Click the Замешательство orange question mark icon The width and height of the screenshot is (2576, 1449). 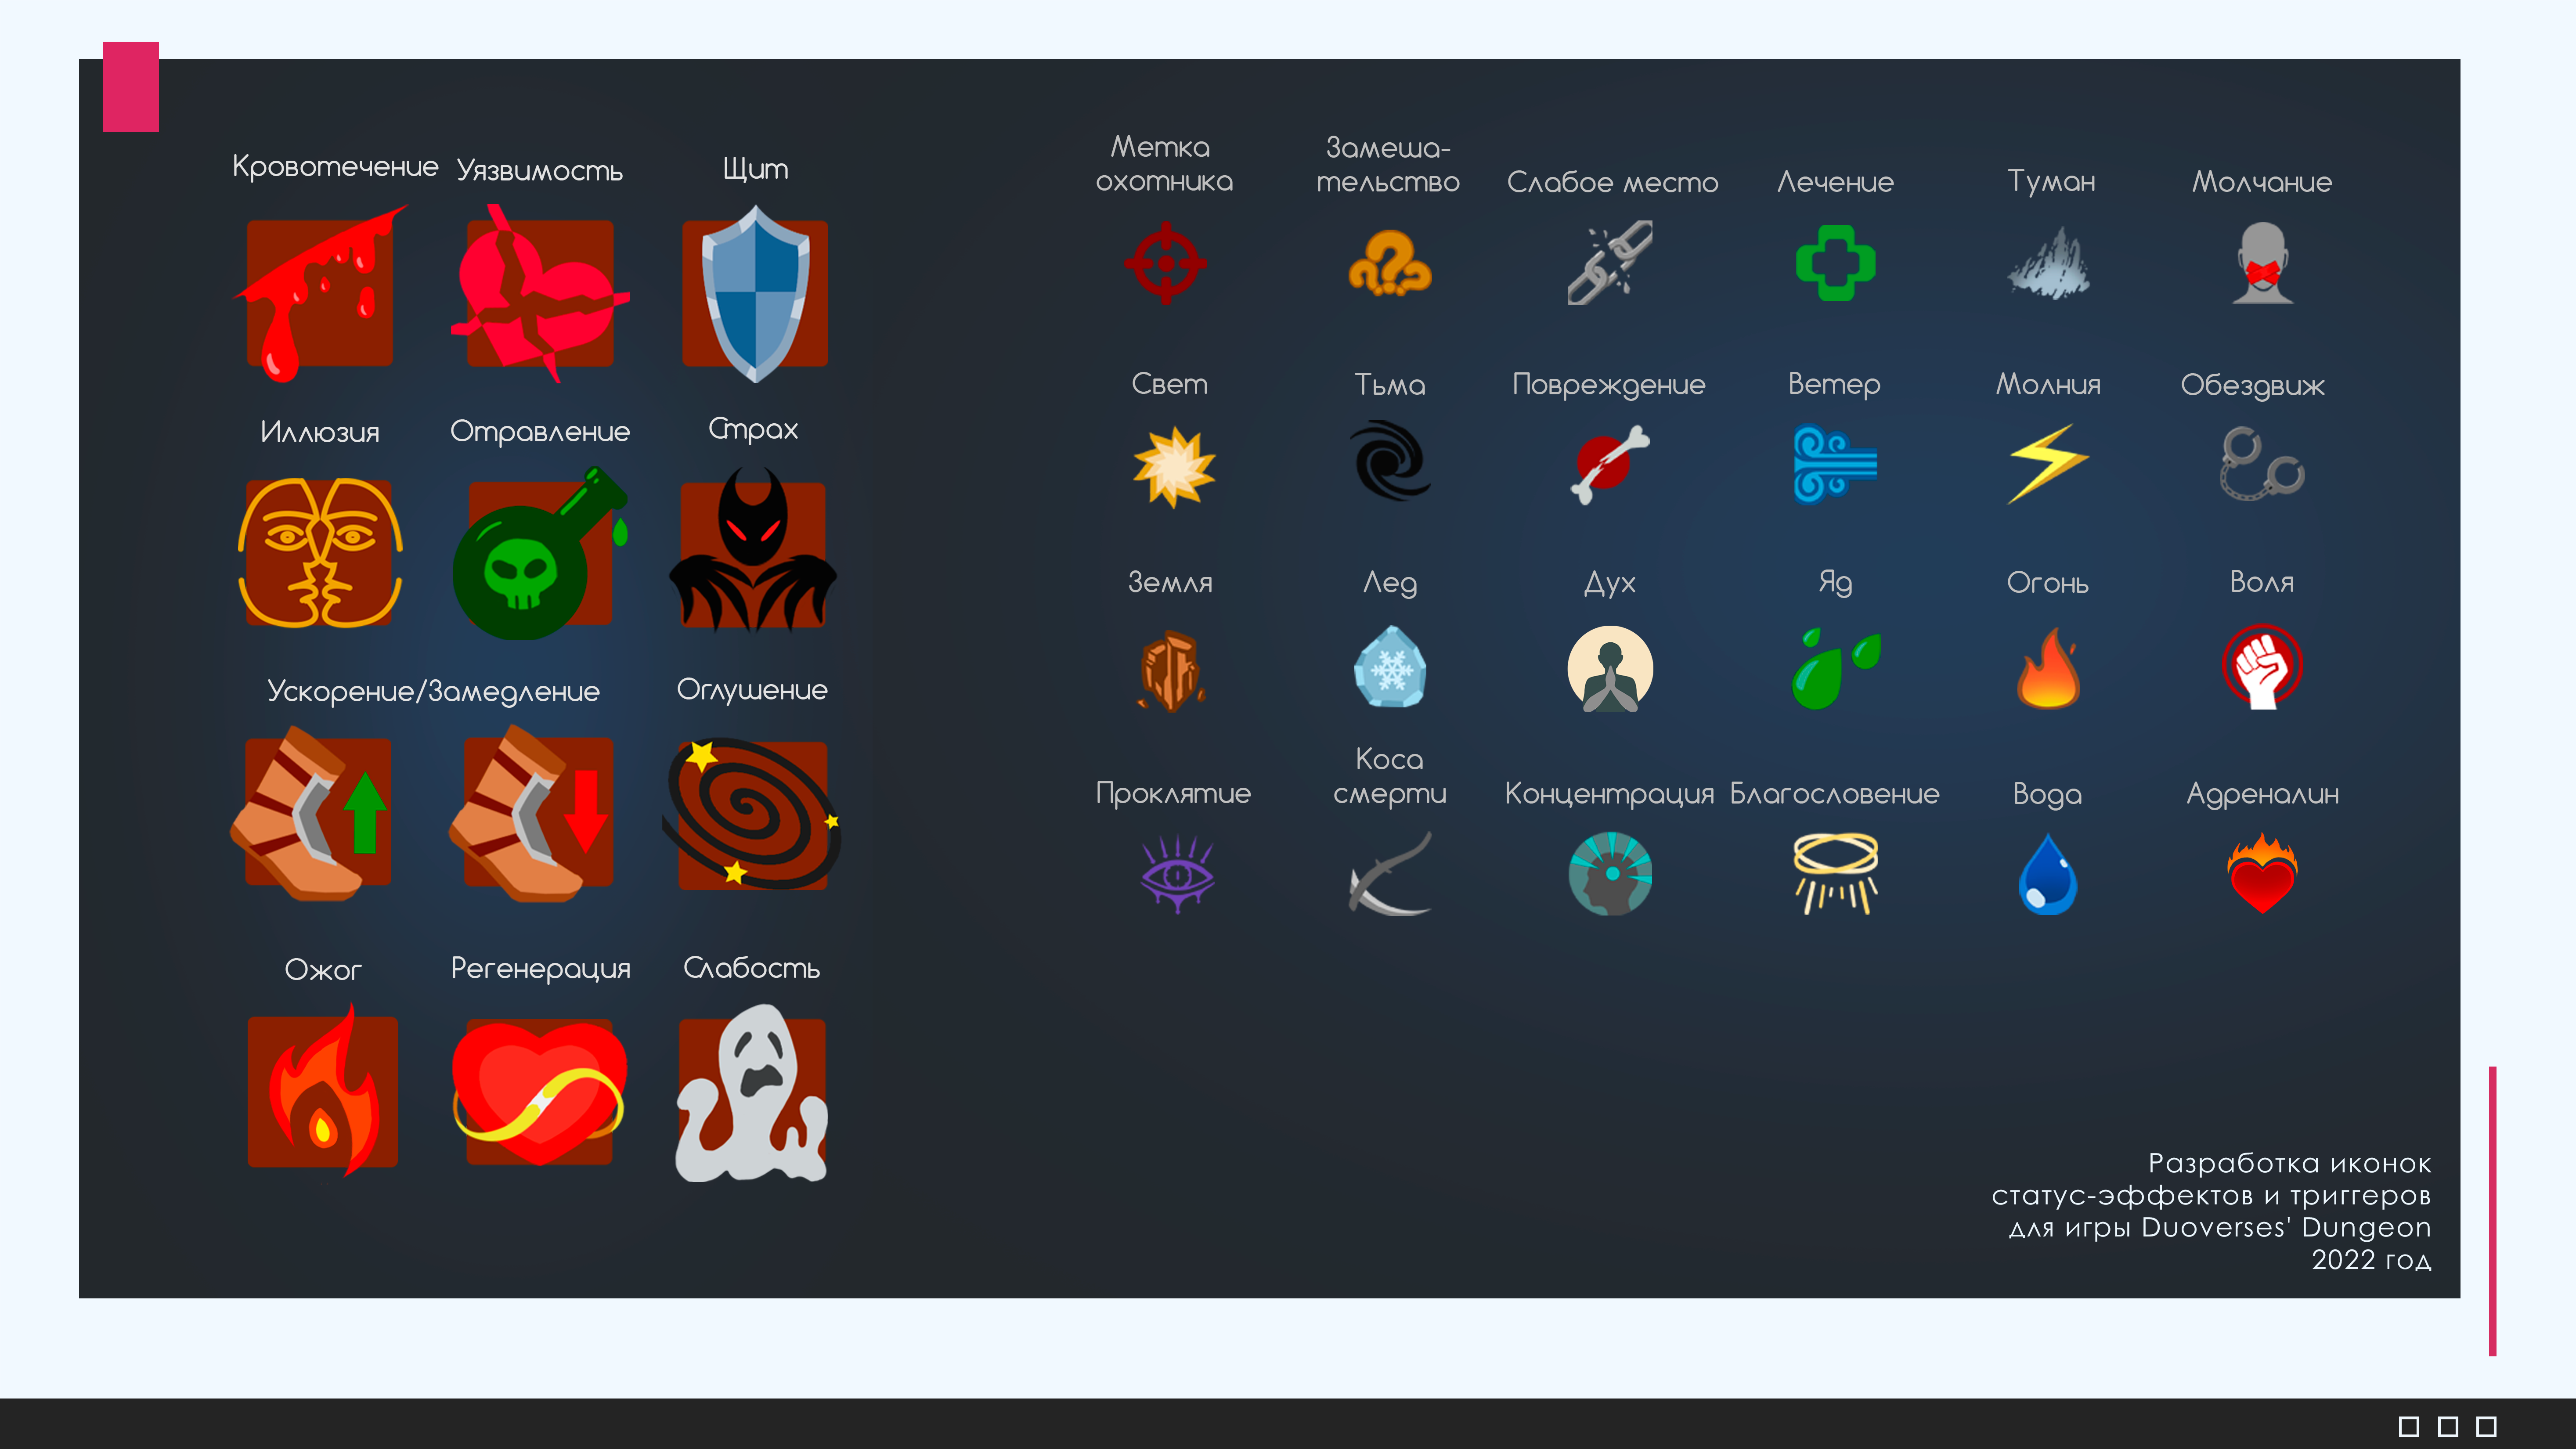(1389, 264)
